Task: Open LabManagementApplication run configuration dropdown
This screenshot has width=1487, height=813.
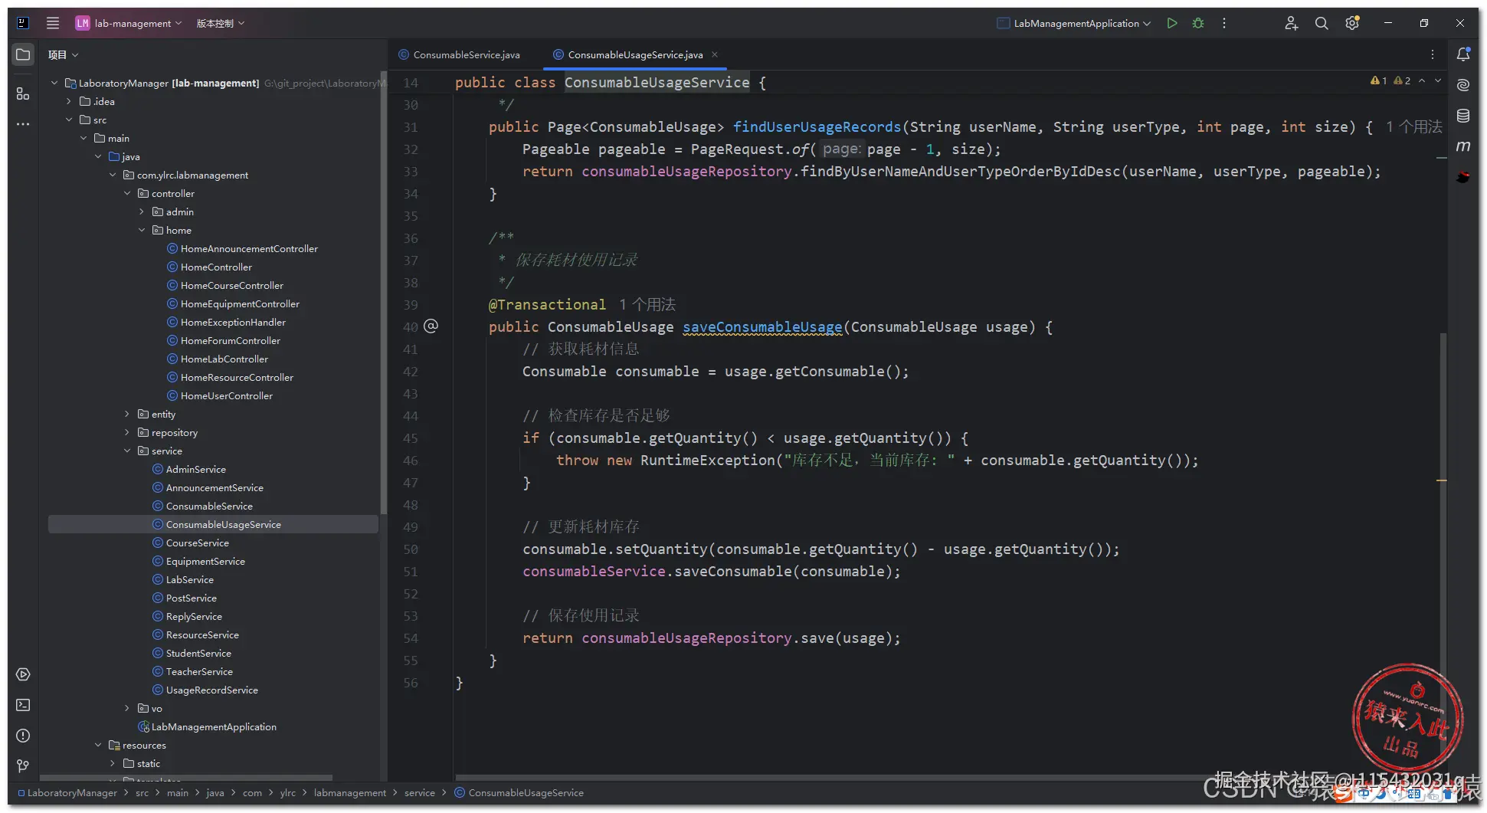Action: pyautogui.click(x=1074, y=23)
